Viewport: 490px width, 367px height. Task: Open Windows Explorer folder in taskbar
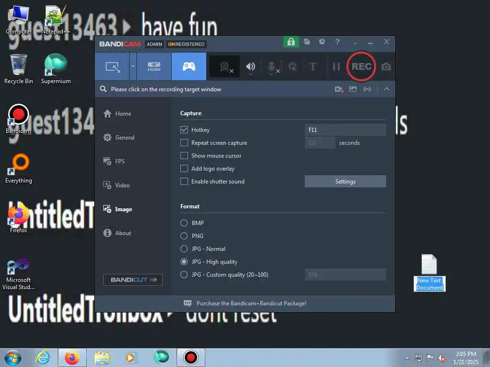(x=102, y=358)
